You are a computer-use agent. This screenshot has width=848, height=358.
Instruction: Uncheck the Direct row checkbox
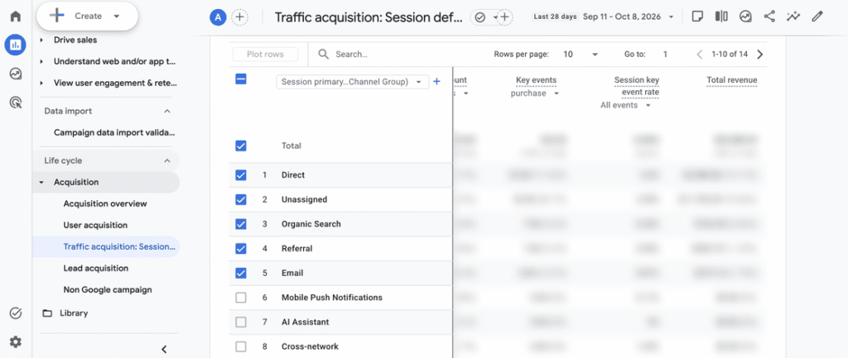click(x=241, y=175)
